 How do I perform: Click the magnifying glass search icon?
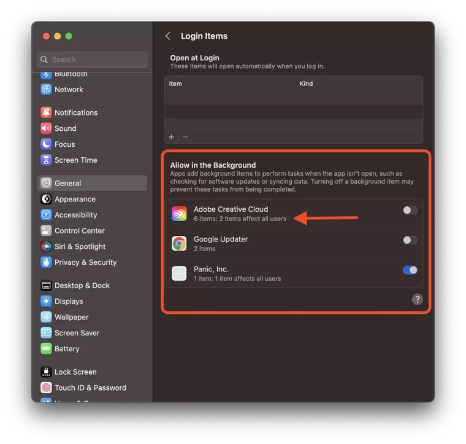click(x=44, y=60)
